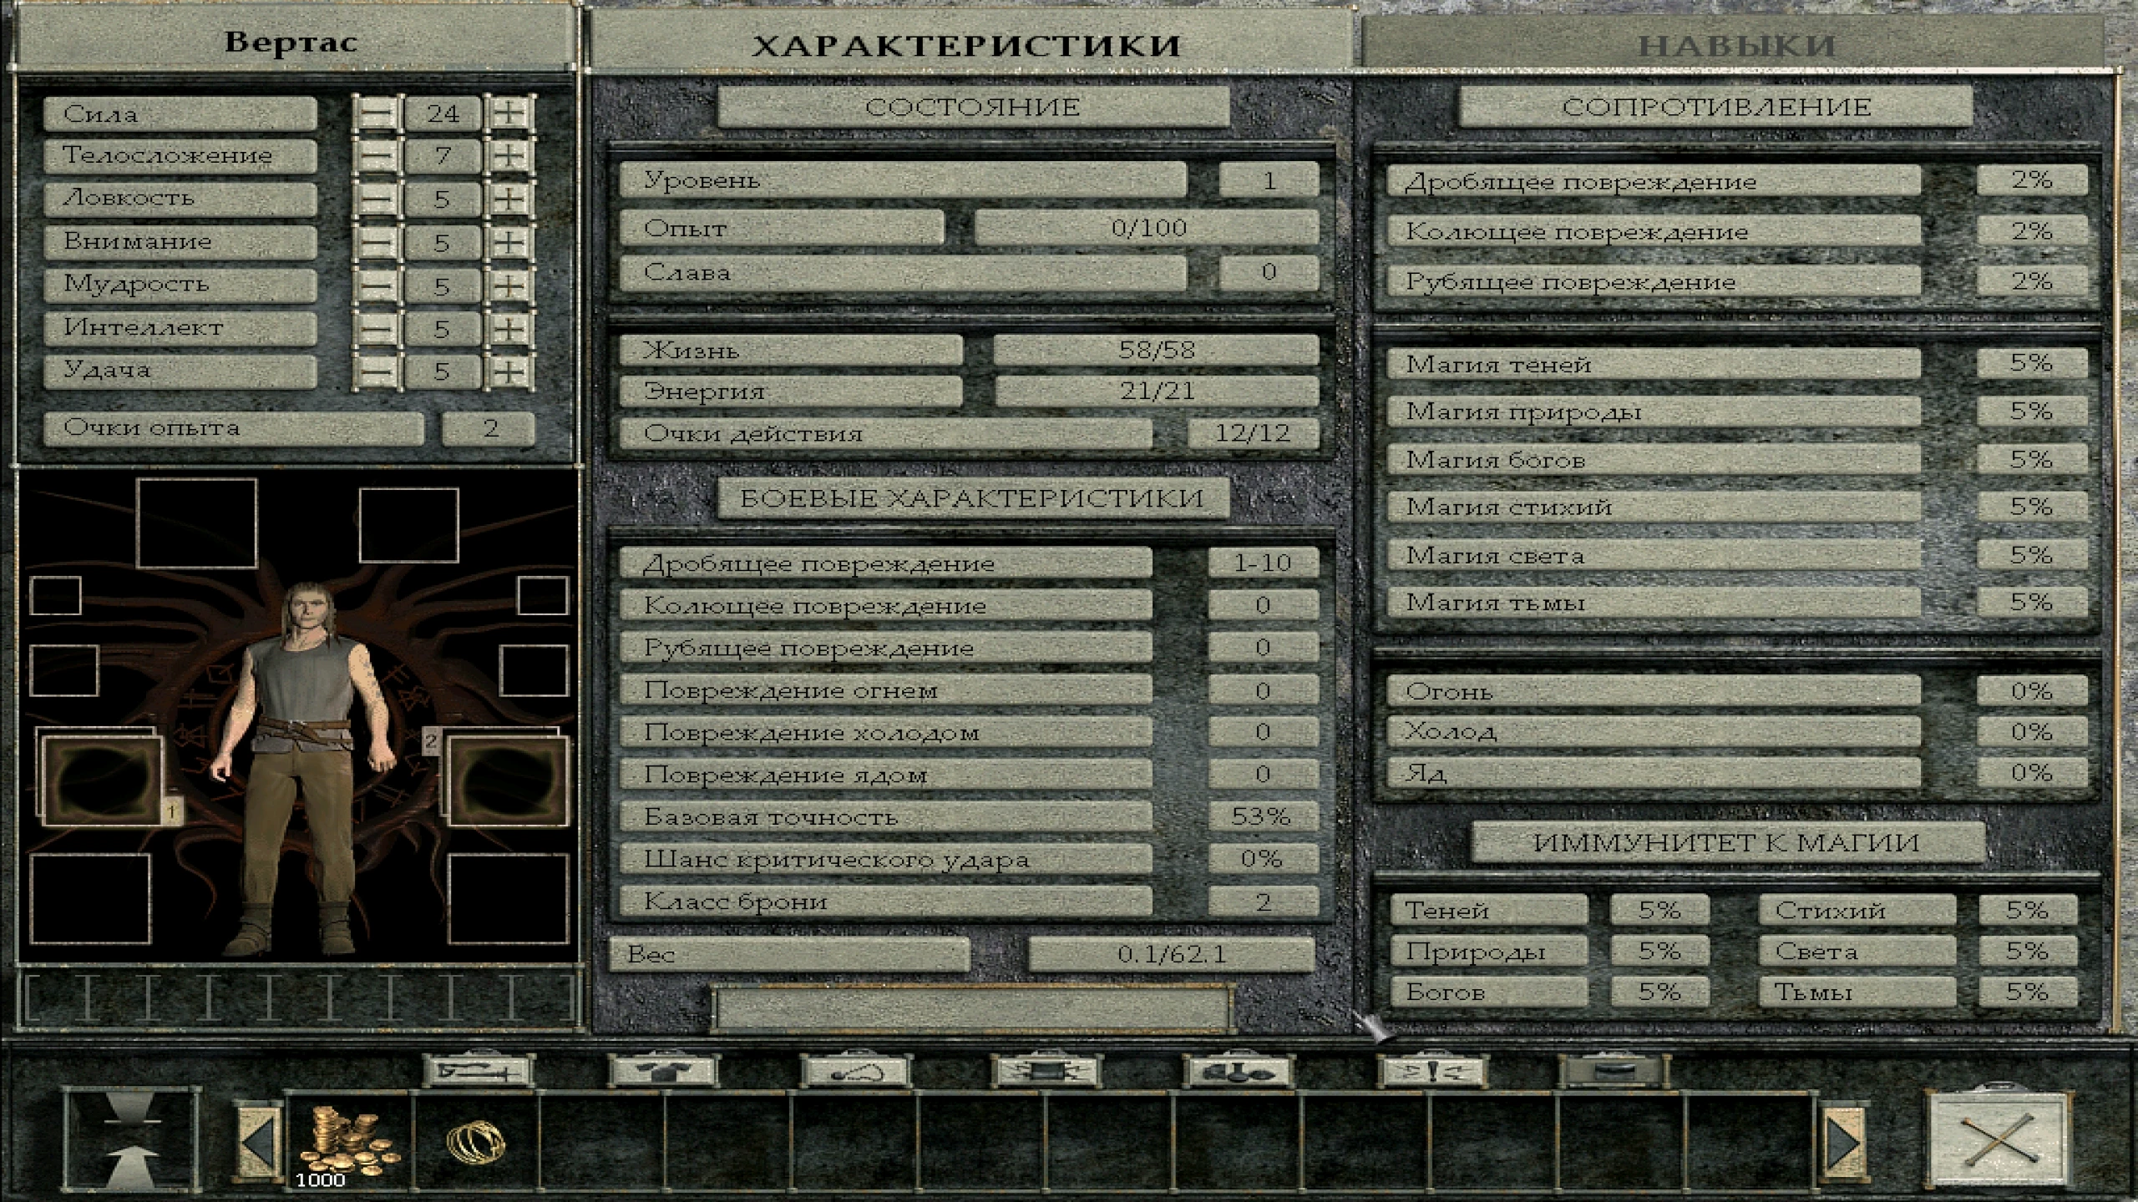Increase Удача with plus button
The image size is (2138, 1202).
[509, 371]
